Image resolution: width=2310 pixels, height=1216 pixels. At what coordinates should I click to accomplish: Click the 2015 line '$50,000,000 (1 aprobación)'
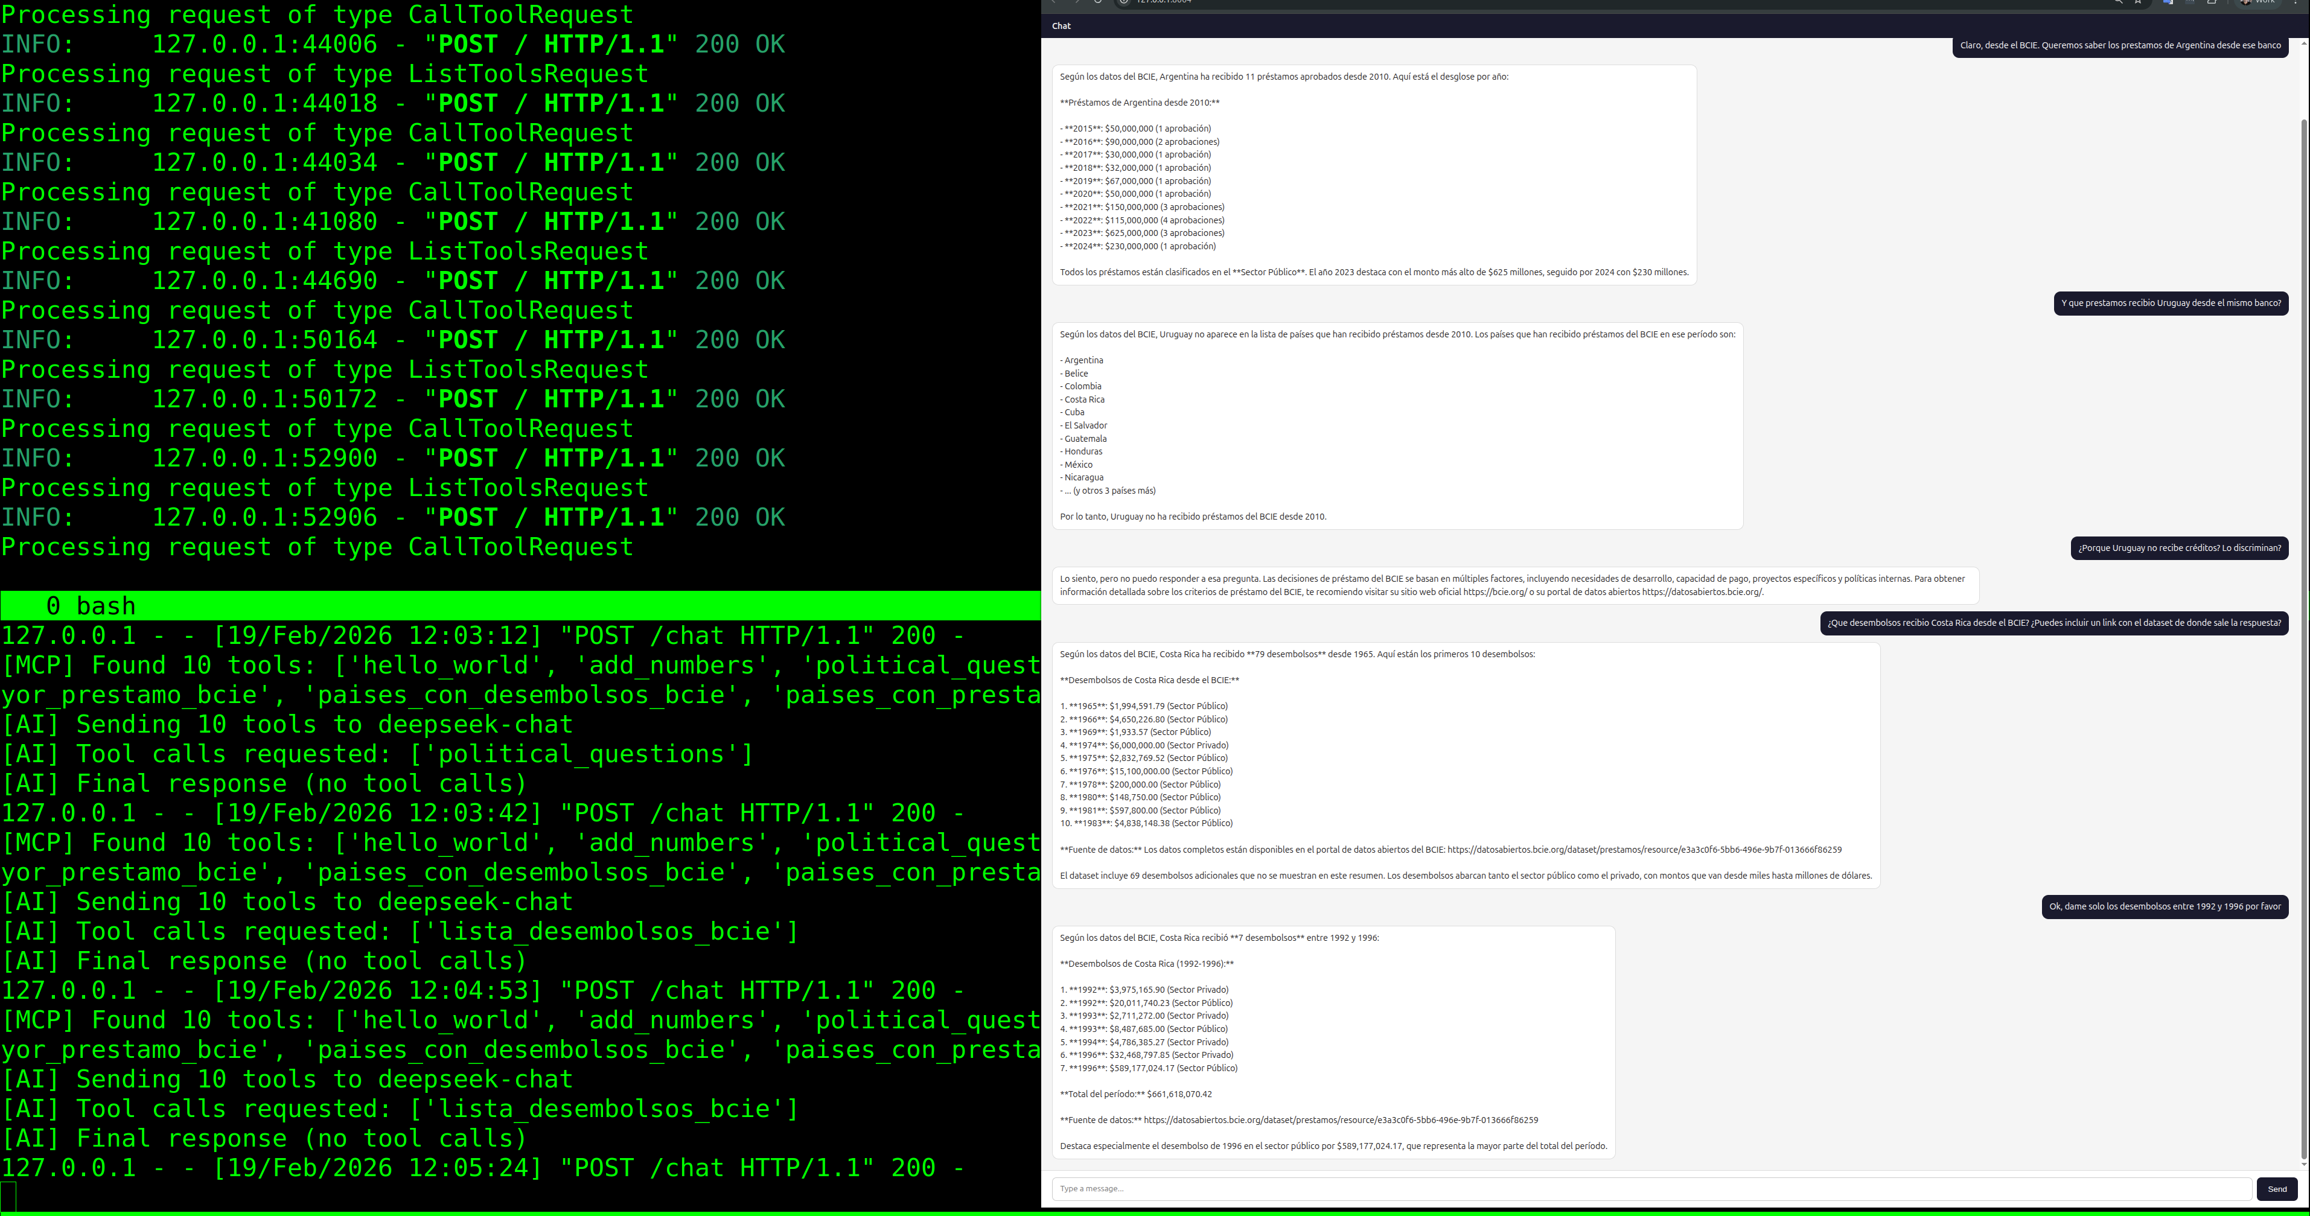click(x=1135, y=129)
